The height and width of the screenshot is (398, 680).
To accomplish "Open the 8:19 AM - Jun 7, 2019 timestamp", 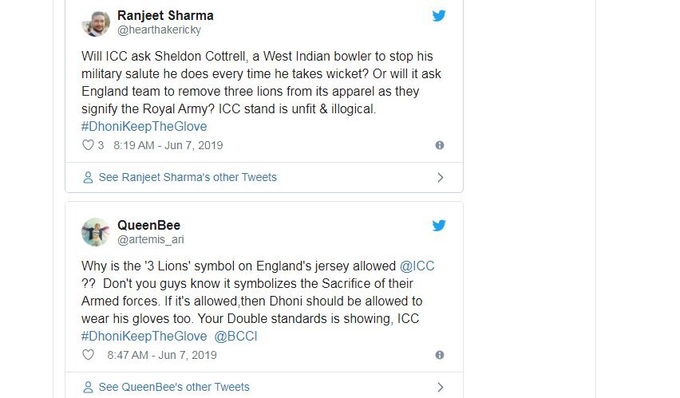I will click(x=168, y=145).
